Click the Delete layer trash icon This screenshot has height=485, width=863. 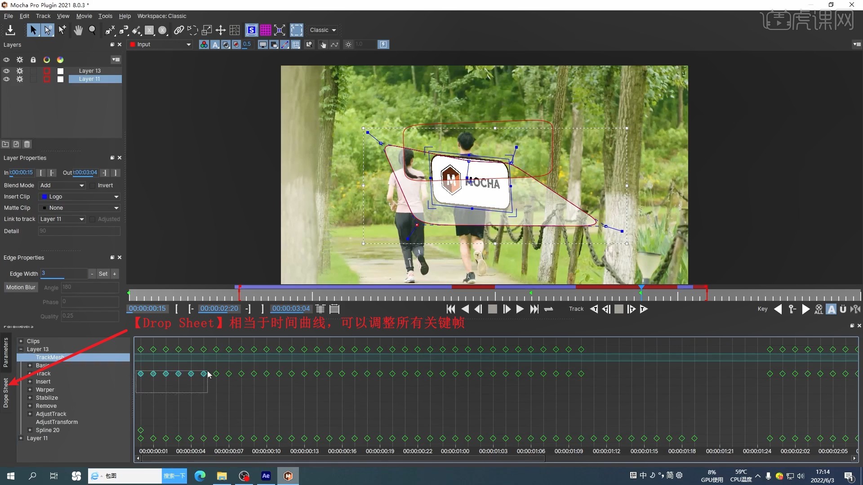(27, 144)
